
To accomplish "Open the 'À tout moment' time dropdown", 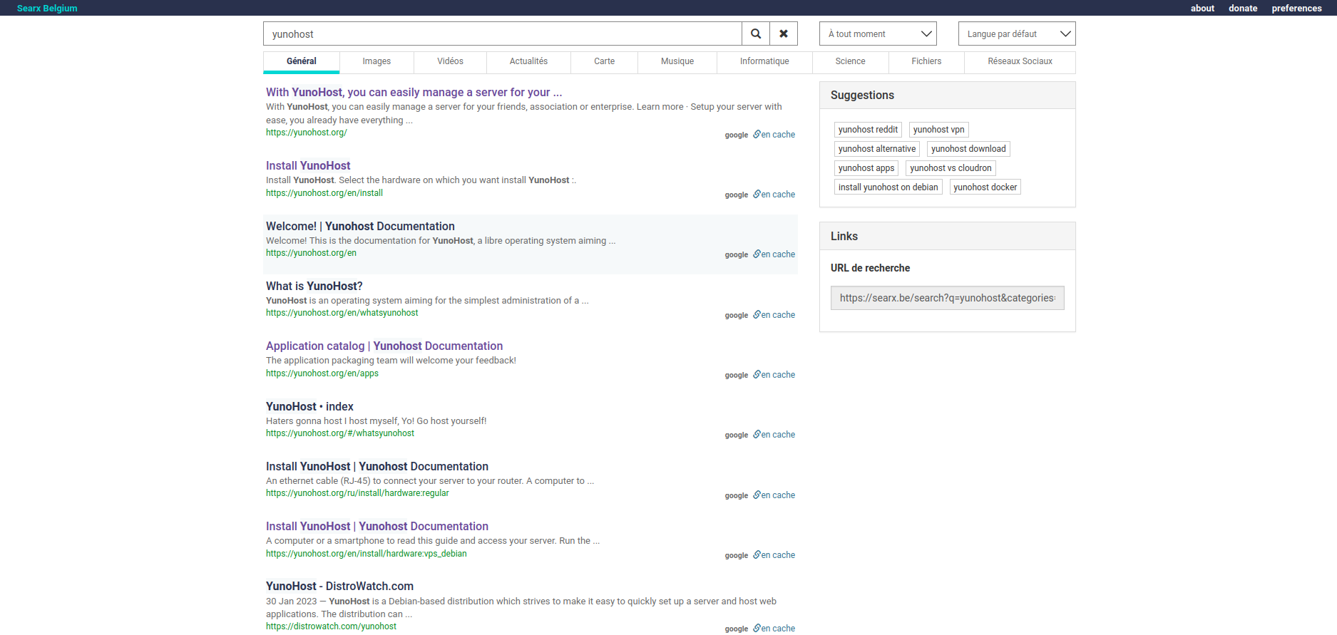I will click(878, 33).
